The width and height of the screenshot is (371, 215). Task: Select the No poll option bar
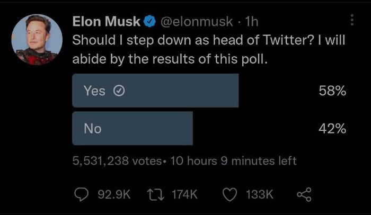pos(132,128)
